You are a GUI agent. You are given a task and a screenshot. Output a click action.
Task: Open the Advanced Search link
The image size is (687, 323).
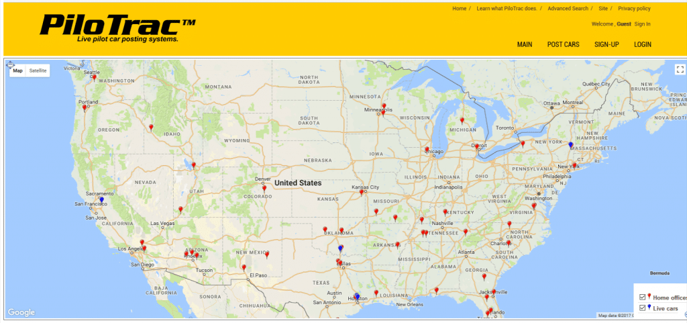pos(568,8)
